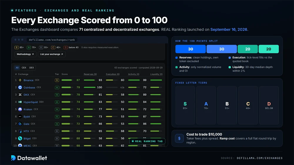Viewport: 294px width, 165px height.
Task: Click the Hyperliquid logo icon
Action: [20, 102]
